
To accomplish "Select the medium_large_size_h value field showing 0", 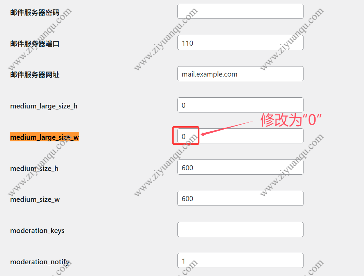I will (240, 105).
